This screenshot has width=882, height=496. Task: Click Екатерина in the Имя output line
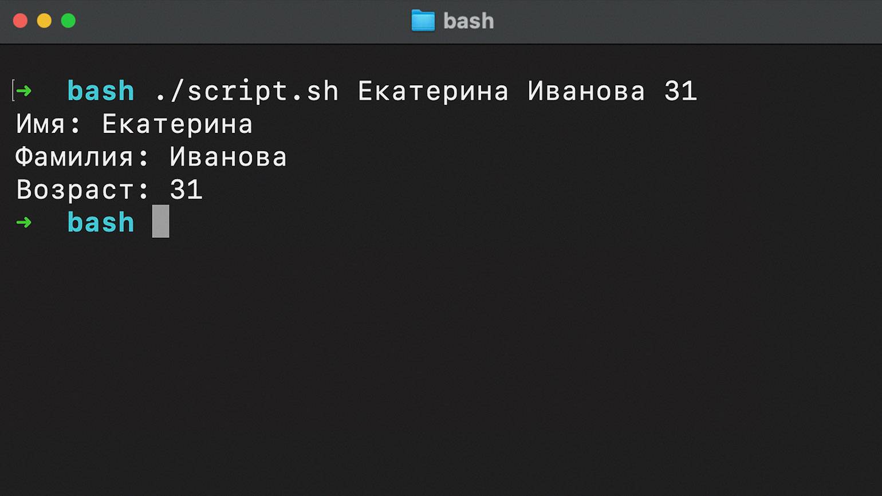(x=178, y=124)
